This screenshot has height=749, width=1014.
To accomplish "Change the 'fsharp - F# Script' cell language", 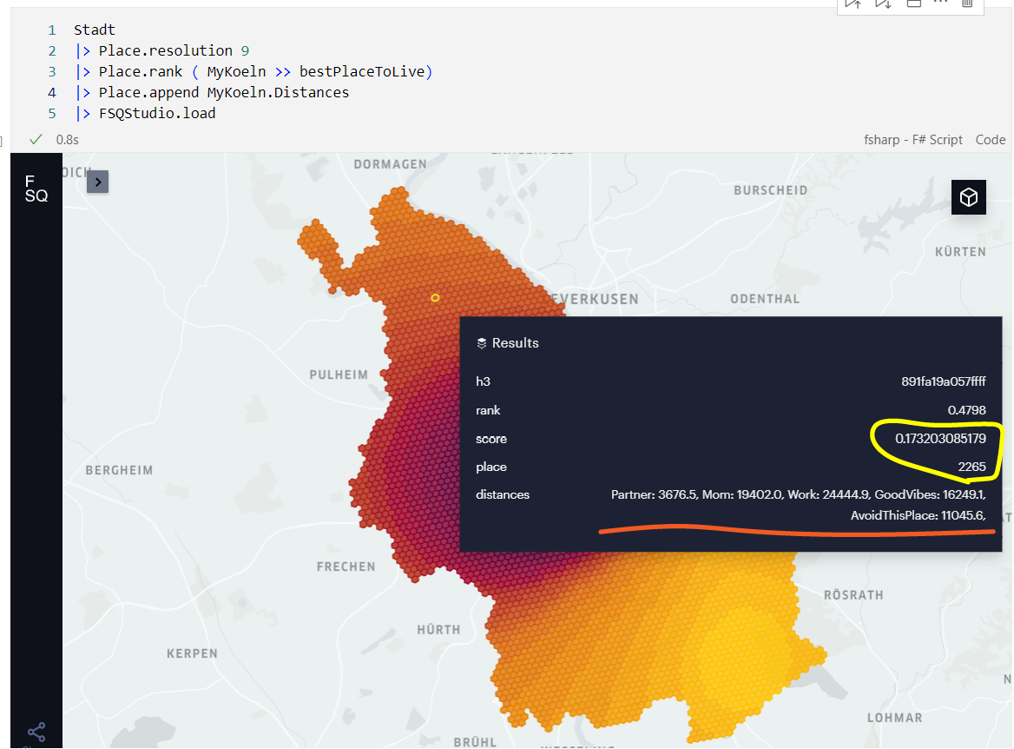I will [x=913, y=140].
